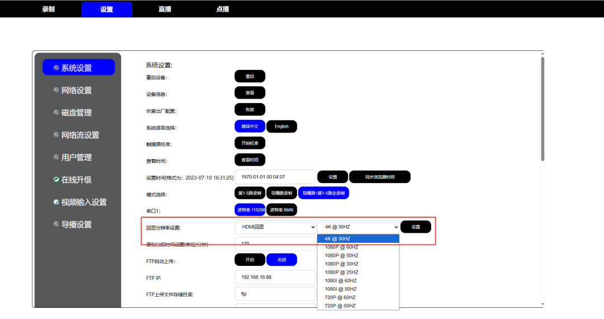
Task: Go to the 直播 top tab
Action: point(165,10)
